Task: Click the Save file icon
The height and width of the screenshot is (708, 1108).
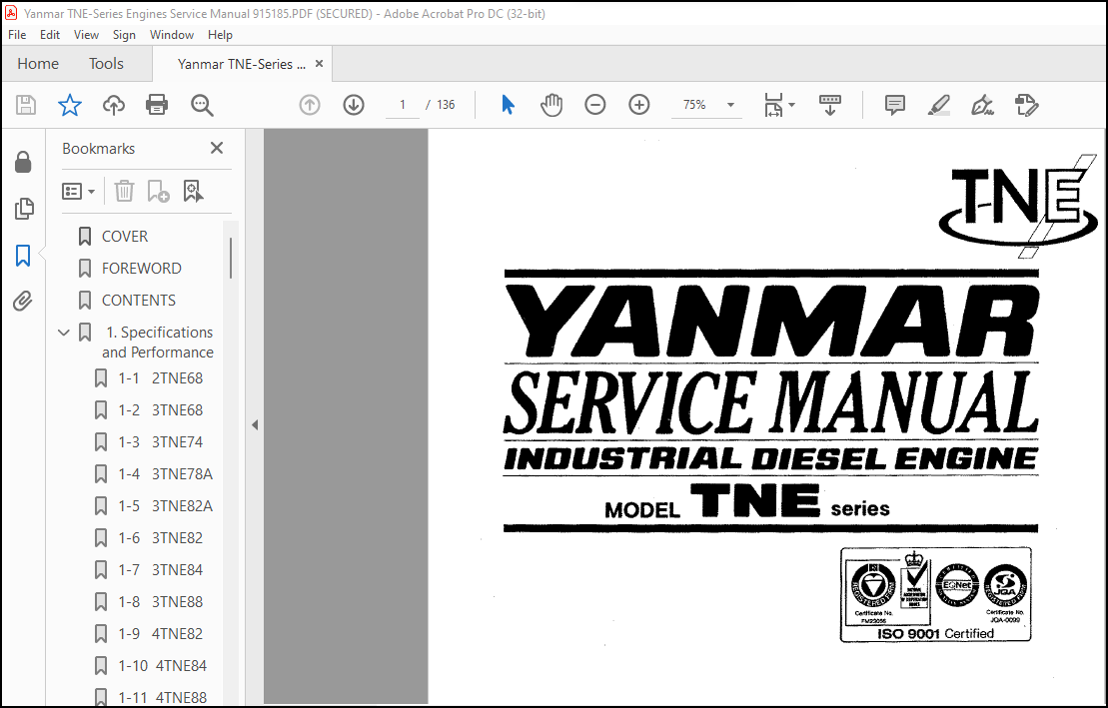Action: click(26, 105)
